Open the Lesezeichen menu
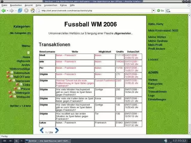The width and height of the screenshot is (191, 143). [x=51, y=5]
